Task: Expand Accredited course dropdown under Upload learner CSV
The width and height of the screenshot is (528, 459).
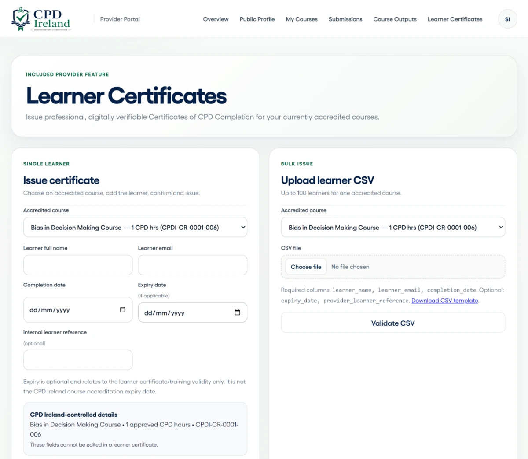Action: tap(393, 227)
